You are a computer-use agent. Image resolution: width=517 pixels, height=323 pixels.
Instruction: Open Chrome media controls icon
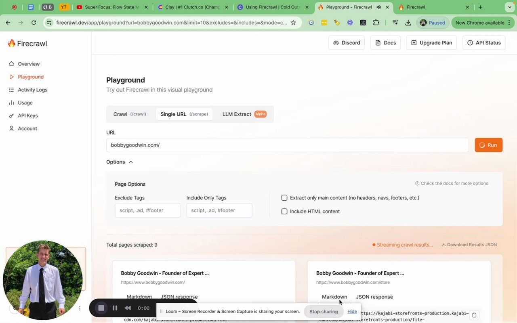coord(395,23)
